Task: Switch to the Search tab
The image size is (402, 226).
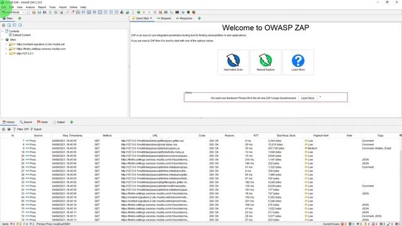Action: [x=26, y=122]
